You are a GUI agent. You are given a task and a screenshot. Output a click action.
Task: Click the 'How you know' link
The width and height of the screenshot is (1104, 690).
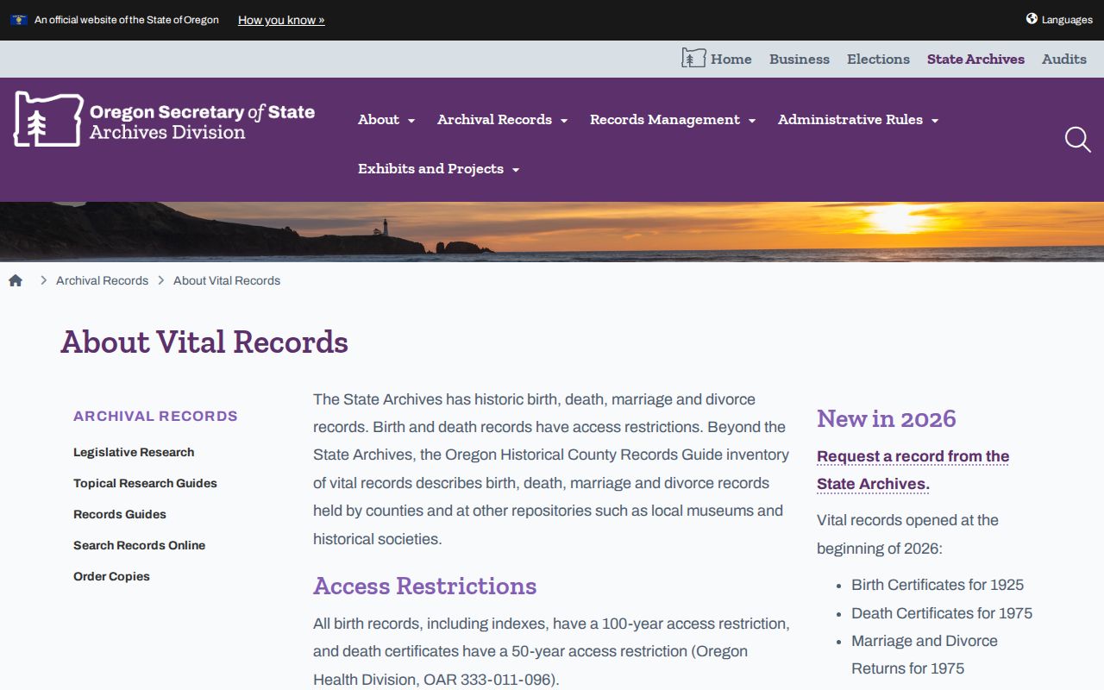coord(281,20)
